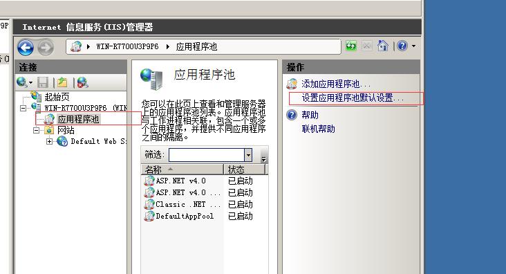Open the 筛选 filter dropdown arrow
The image size is (506, 274).
[248, 155]
